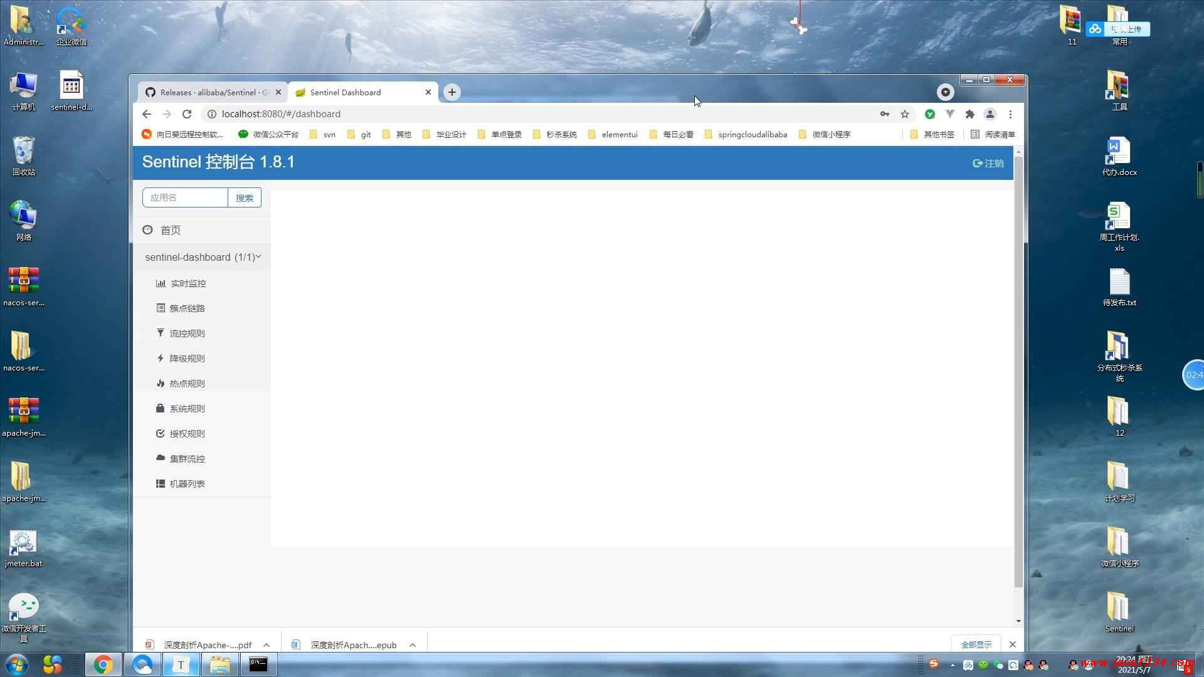Click the address bar URL
The height and width of the screenshot is (677, 1204).
click(281, 114)
